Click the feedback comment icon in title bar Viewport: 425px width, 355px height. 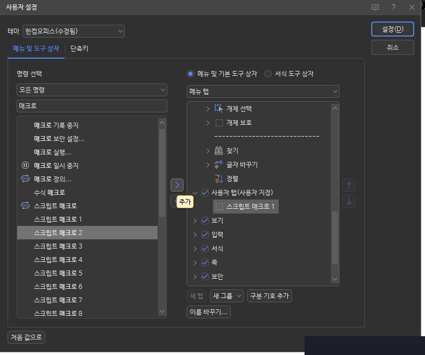(375, 8)
